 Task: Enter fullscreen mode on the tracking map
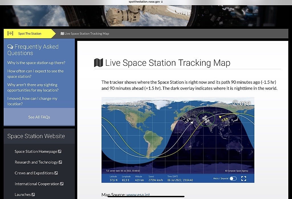click(244, 178)
